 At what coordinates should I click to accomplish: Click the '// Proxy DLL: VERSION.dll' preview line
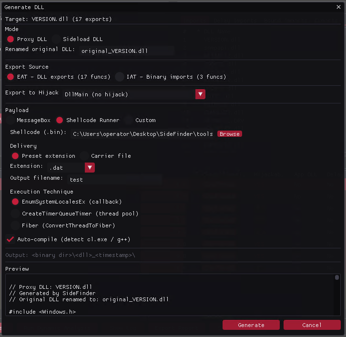coord(51,287)
